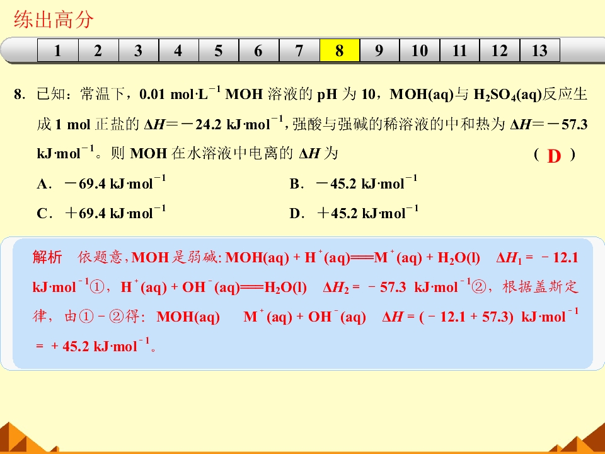Click the 练出高分 heading

[54, 20]
